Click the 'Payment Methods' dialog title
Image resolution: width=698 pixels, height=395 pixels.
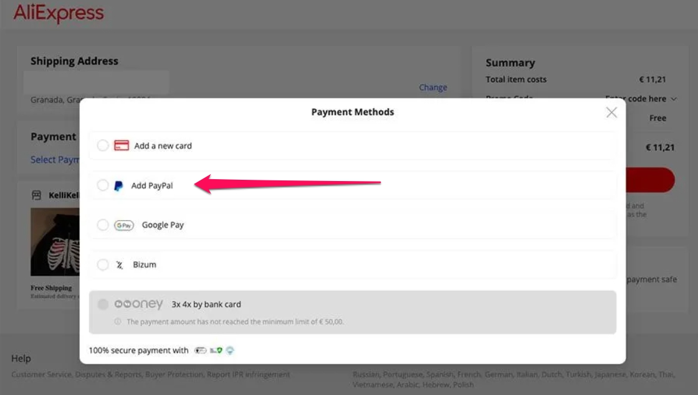pyautogui.click(x=353, y=112)
